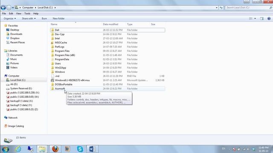The height and width of the screenshot is (153, 273).
Task: Open Pictures library
Action: [15, 63]
